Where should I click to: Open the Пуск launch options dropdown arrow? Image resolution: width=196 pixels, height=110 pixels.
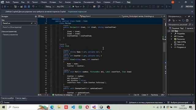(81, 7)
